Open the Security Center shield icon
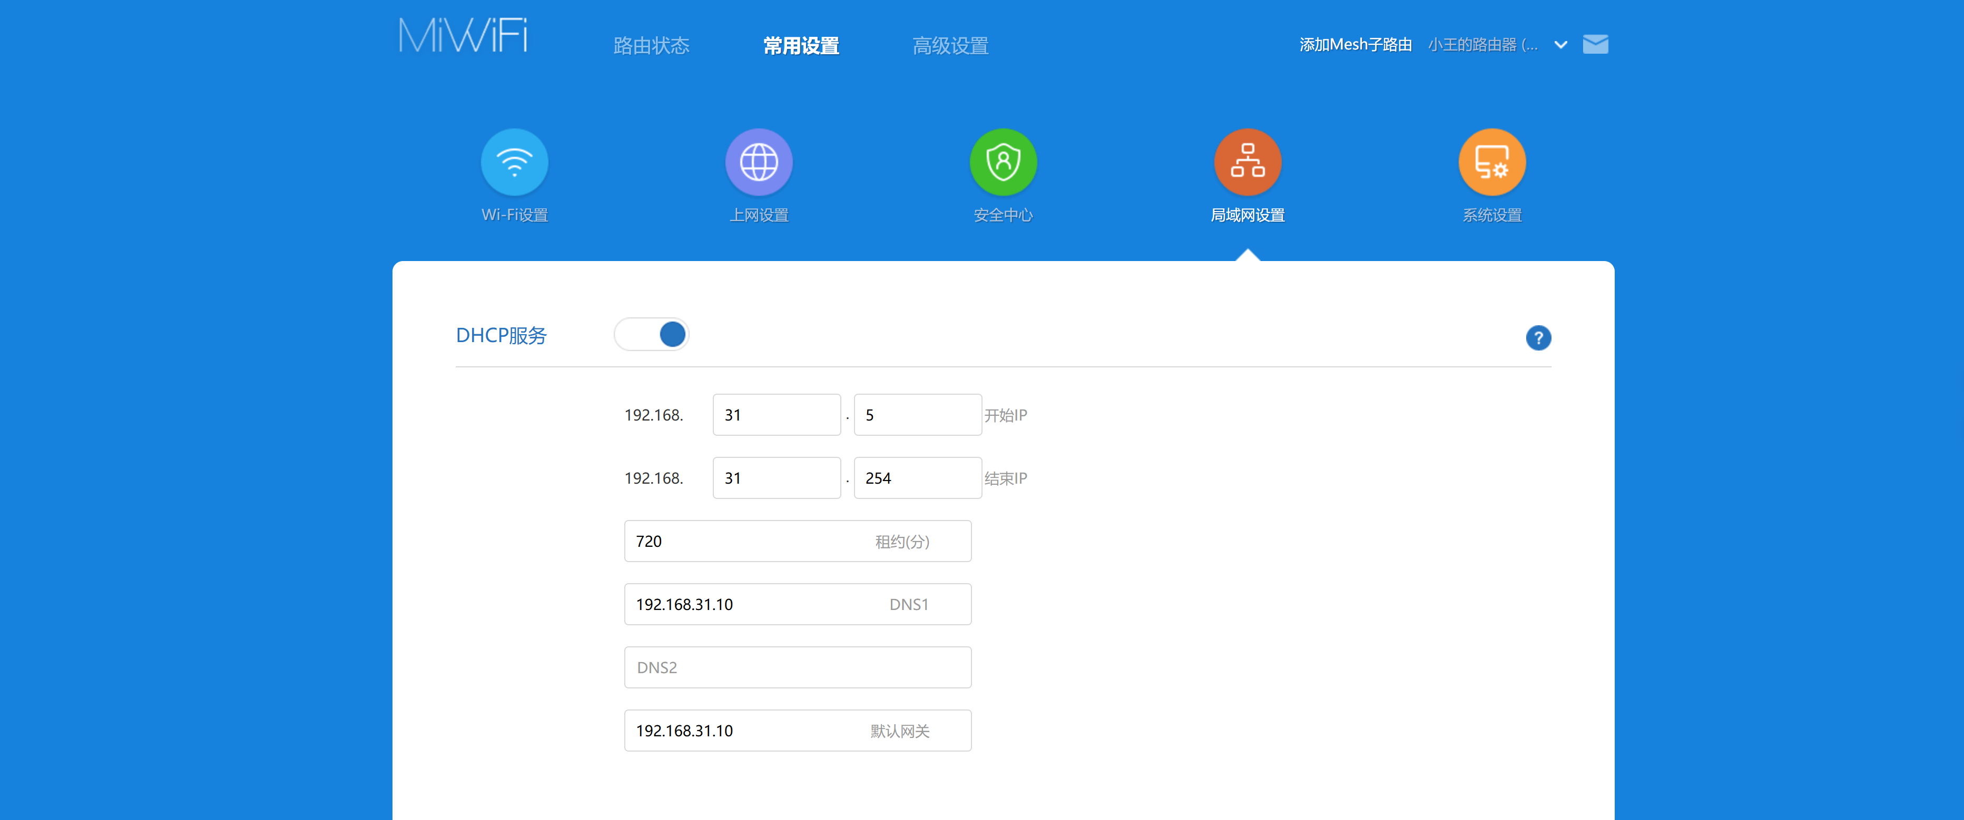The image size is (1964, 820). (1003, 162)
